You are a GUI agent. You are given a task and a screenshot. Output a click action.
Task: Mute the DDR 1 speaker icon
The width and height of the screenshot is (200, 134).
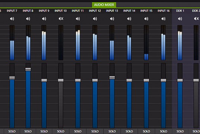[180, 19]
